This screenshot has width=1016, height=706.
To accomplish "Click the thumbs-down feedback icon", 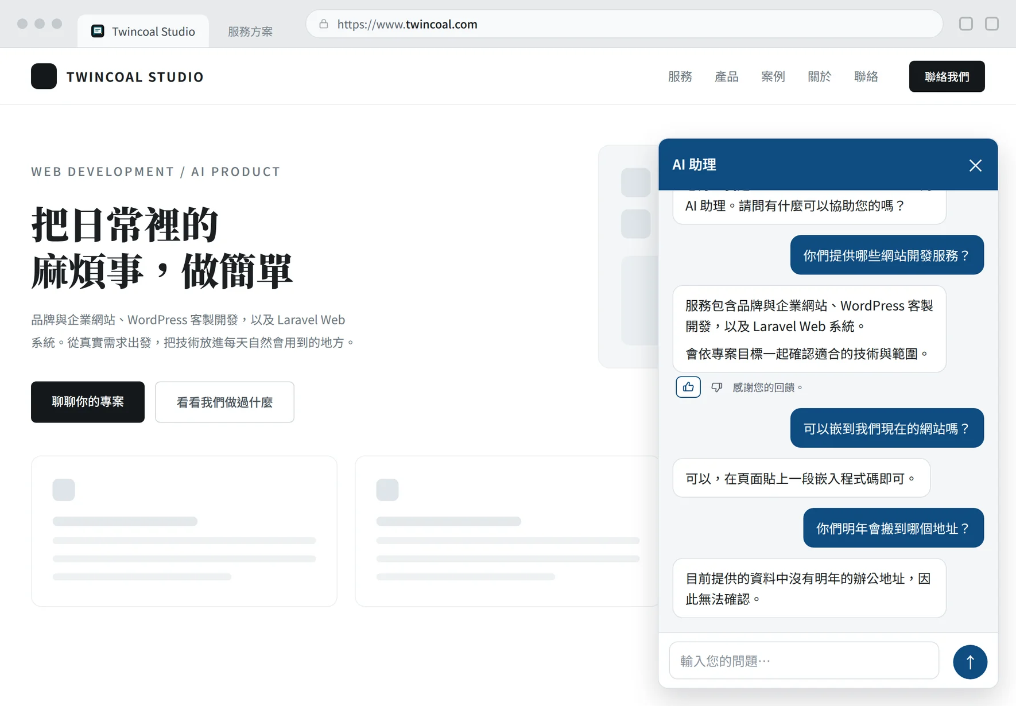I will (x=717, y=387).
